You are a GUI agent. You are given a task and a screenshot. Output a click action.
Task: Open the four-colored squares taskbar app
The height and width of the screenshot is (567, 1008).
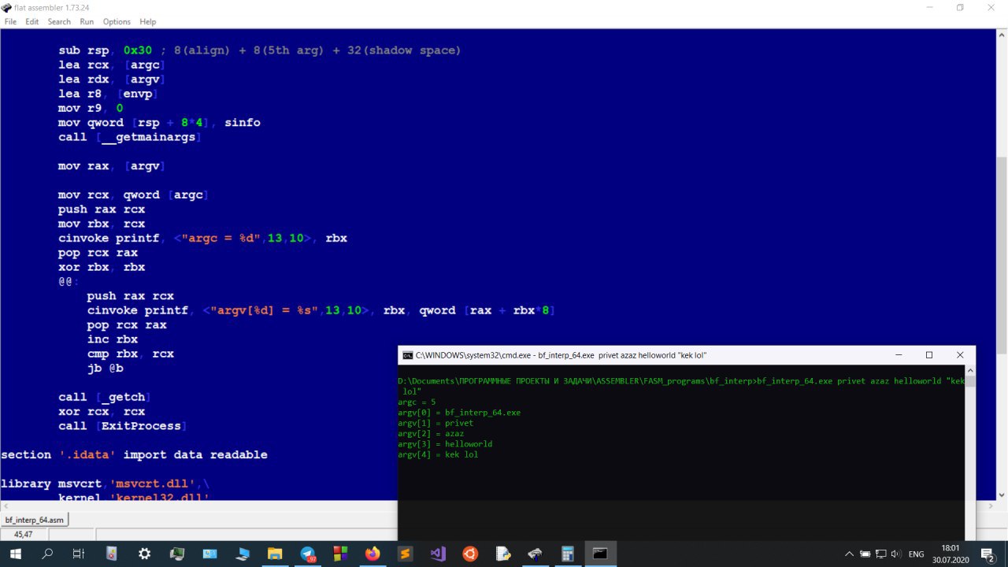coord(340,554)
